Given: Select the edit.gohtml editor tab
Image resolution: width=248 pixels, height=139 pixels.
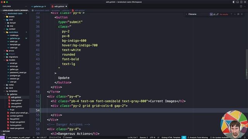Looking at the screenshot, I should [x=59, y=7].
